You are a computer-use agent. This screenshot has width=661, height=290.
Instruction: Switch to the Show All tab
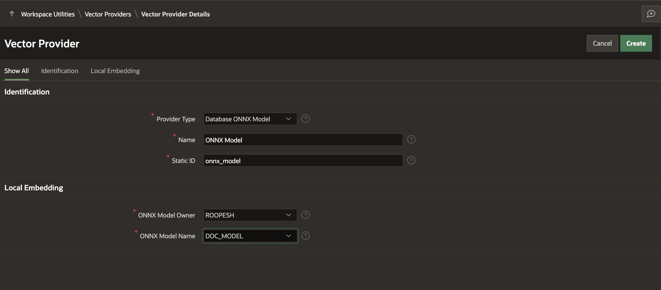16,71
